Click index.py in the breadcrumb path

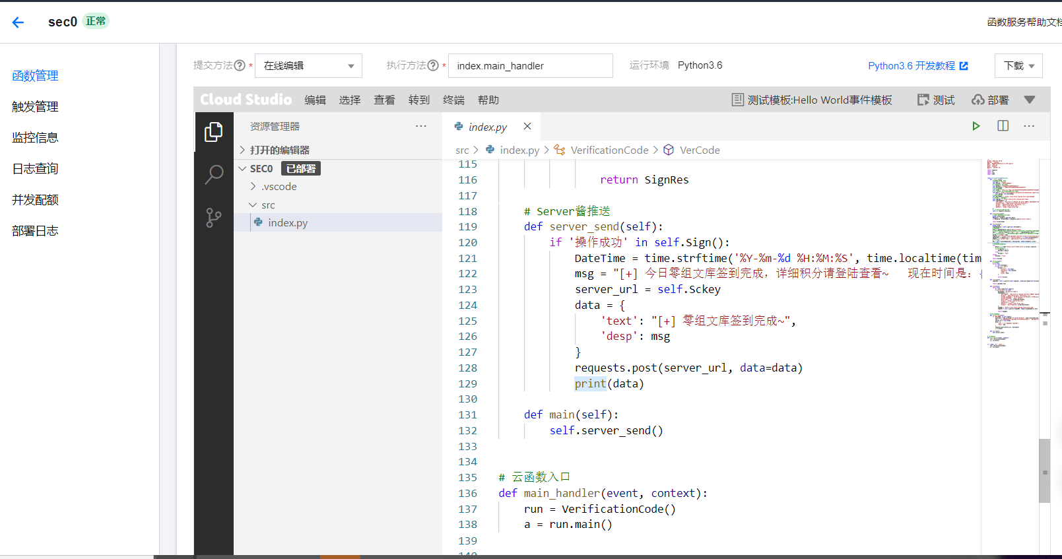point(519,150)
